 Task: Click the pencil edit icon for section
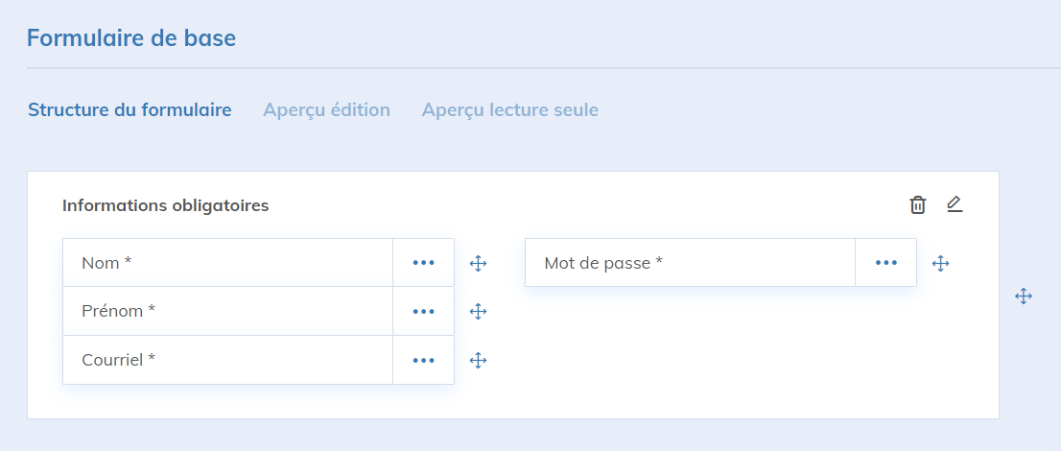coord(954,204)
